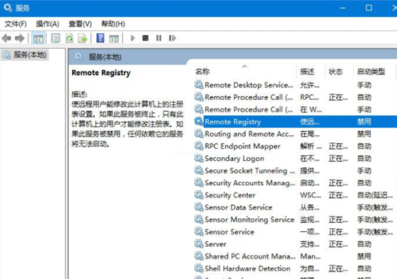Open the 文件(F) menu
The image size is (397, 279).
16,24
